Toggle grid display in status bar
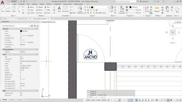This screenshot has width=182, height=102. coord(109,100)
